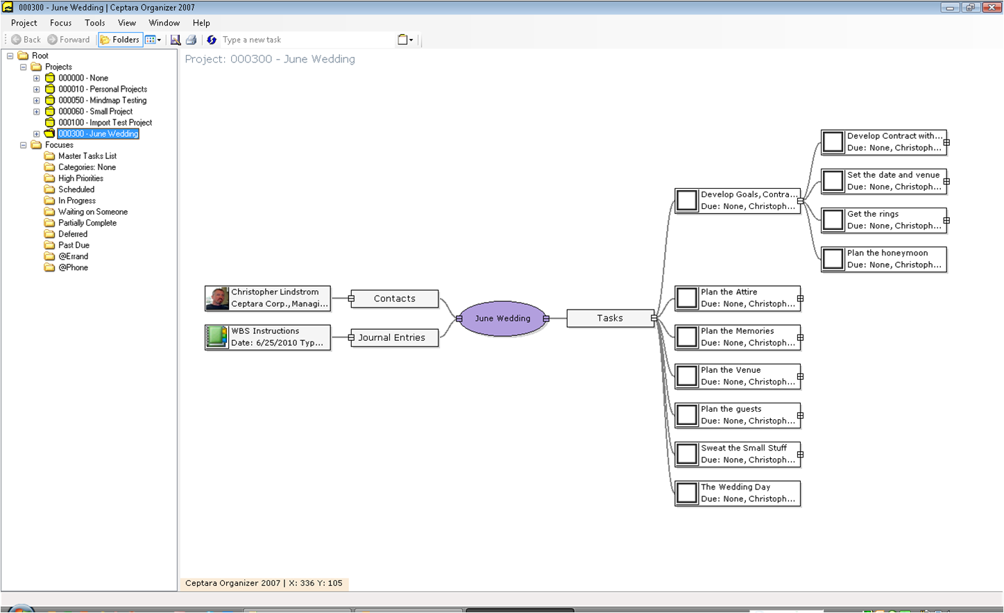This screenshot has width=1004, height=613.
Task: Check the Plan the Attire checkbox
Action: pyautogui.click(x=687, y=299)
